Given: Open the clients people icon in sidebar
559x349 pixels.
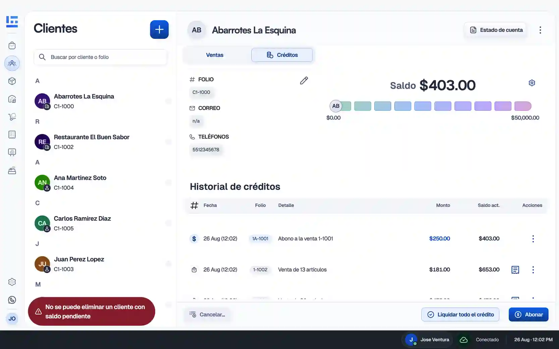Looking at the screenshot, I should (x=12, y=63).
